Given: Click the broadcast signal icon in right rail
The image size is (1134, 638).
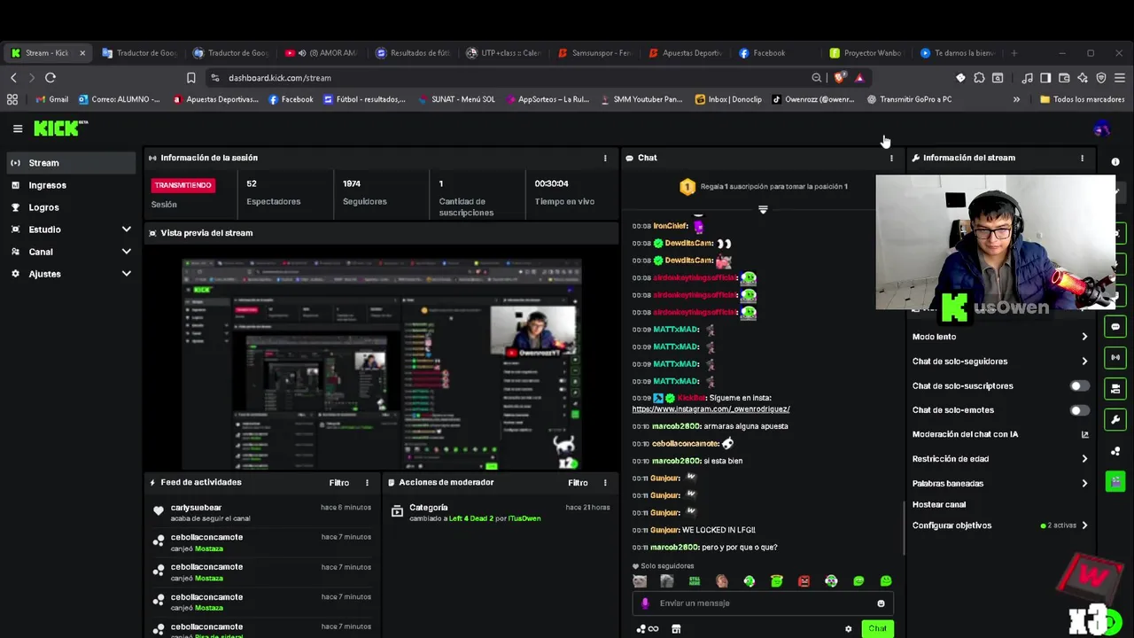Looking at the screenshot, I should 1115,357.
